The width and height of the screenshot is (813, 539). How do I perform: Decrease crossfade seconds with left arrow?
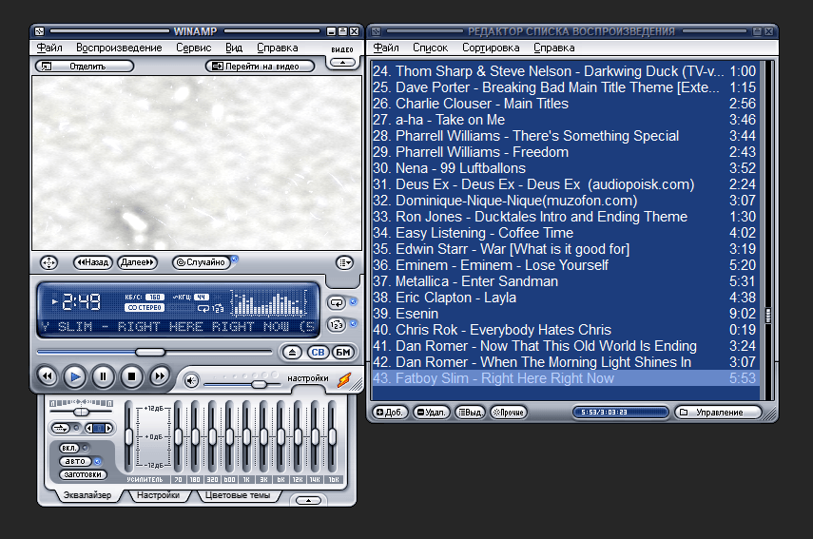pyautogui.click(x=89, y=428)
